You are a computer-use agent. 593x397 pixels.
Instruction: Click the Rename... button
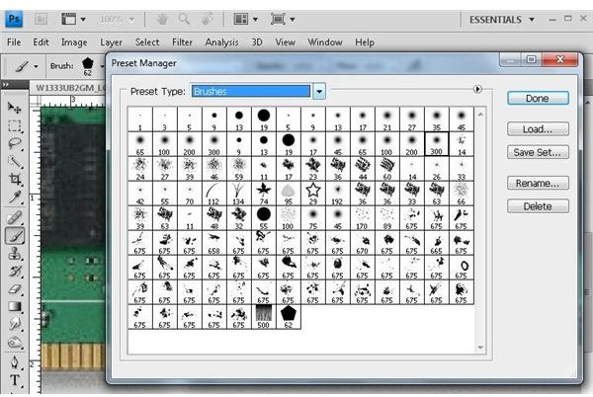coord(538,184)
